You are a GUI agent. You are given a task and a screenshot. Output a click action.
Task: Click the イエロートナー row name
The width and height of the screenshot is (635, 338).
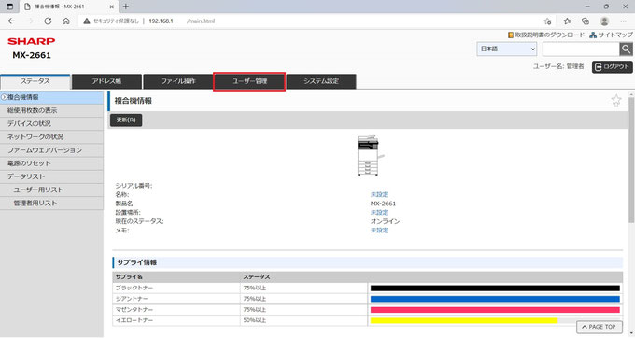(134, 320)
